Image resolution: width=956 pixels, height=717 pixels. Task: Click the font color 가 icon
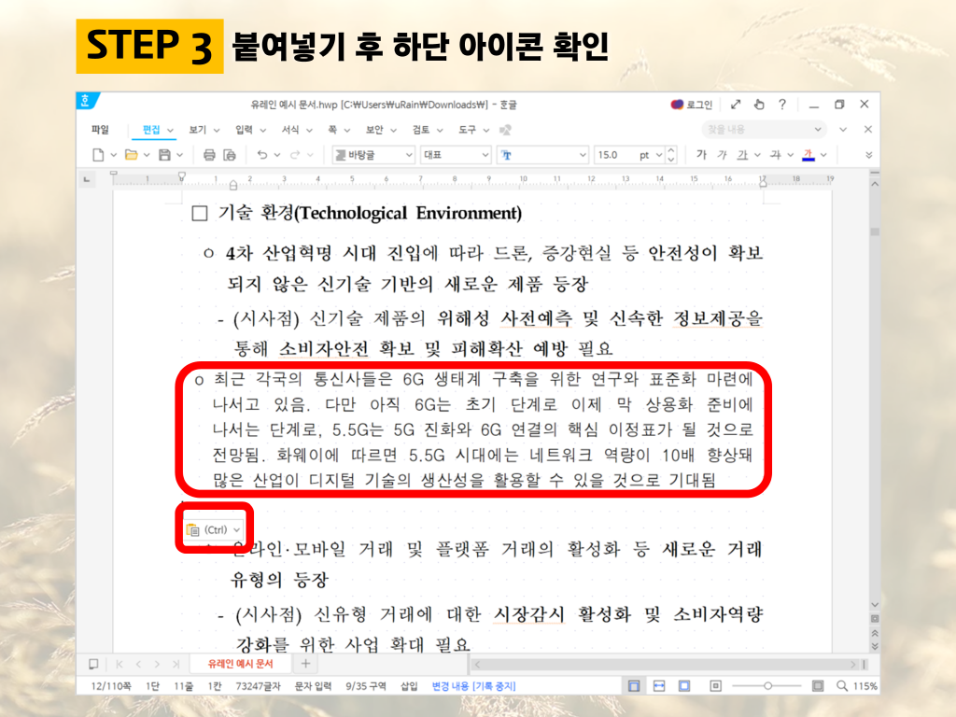tap(808, 155)
